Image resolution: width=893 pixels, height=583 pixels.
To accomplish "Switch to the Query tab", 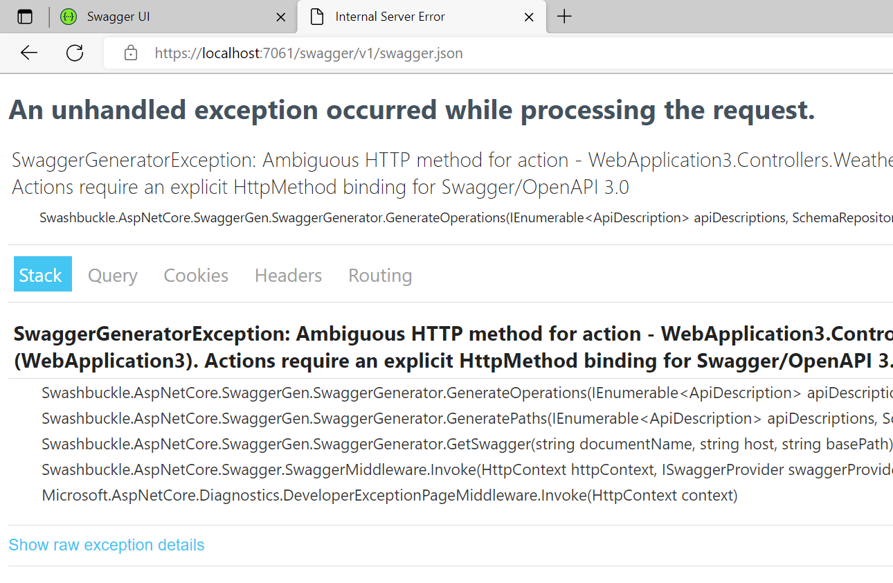I will click(x=113, y=275).
